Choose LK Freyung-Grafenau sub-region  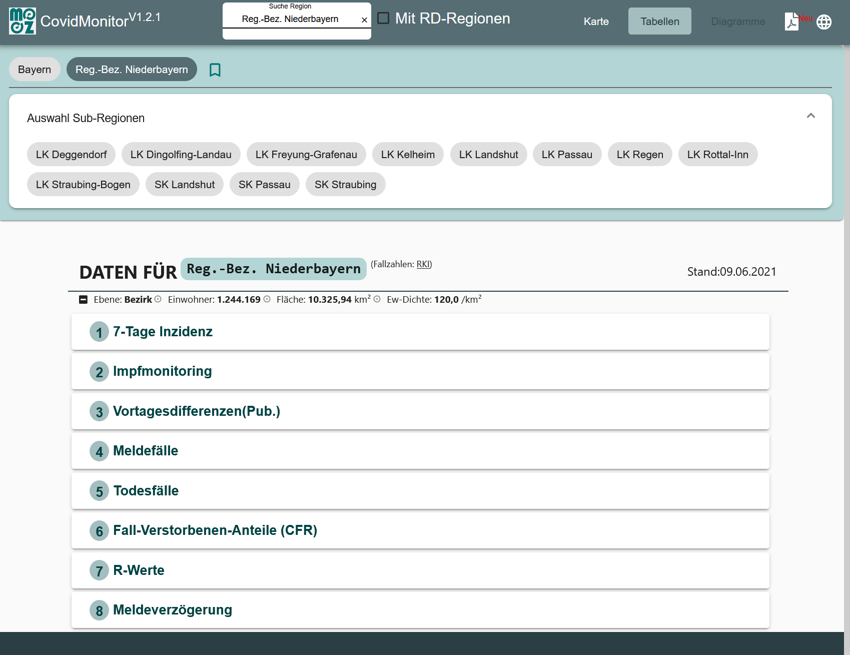pos(306,155)
